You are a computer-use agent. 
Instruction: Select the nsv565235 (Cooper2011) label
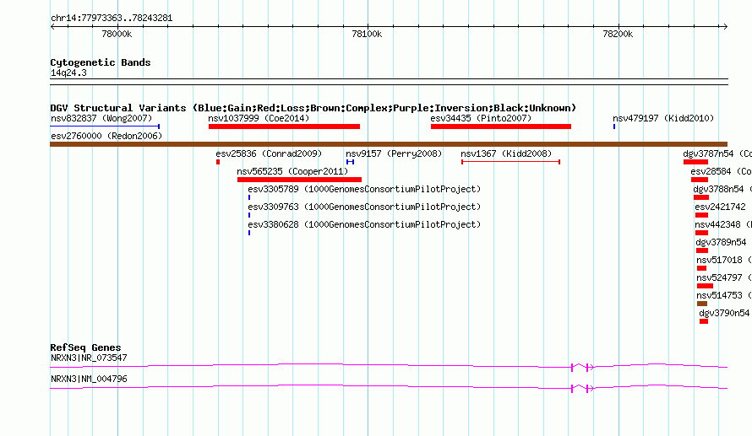pyautogui.click(x=292, y=171)
